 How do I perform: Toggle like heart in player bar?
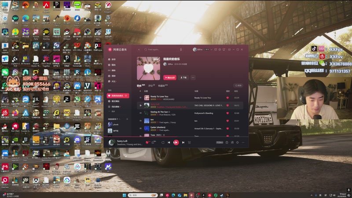click(x=147, y=142)
